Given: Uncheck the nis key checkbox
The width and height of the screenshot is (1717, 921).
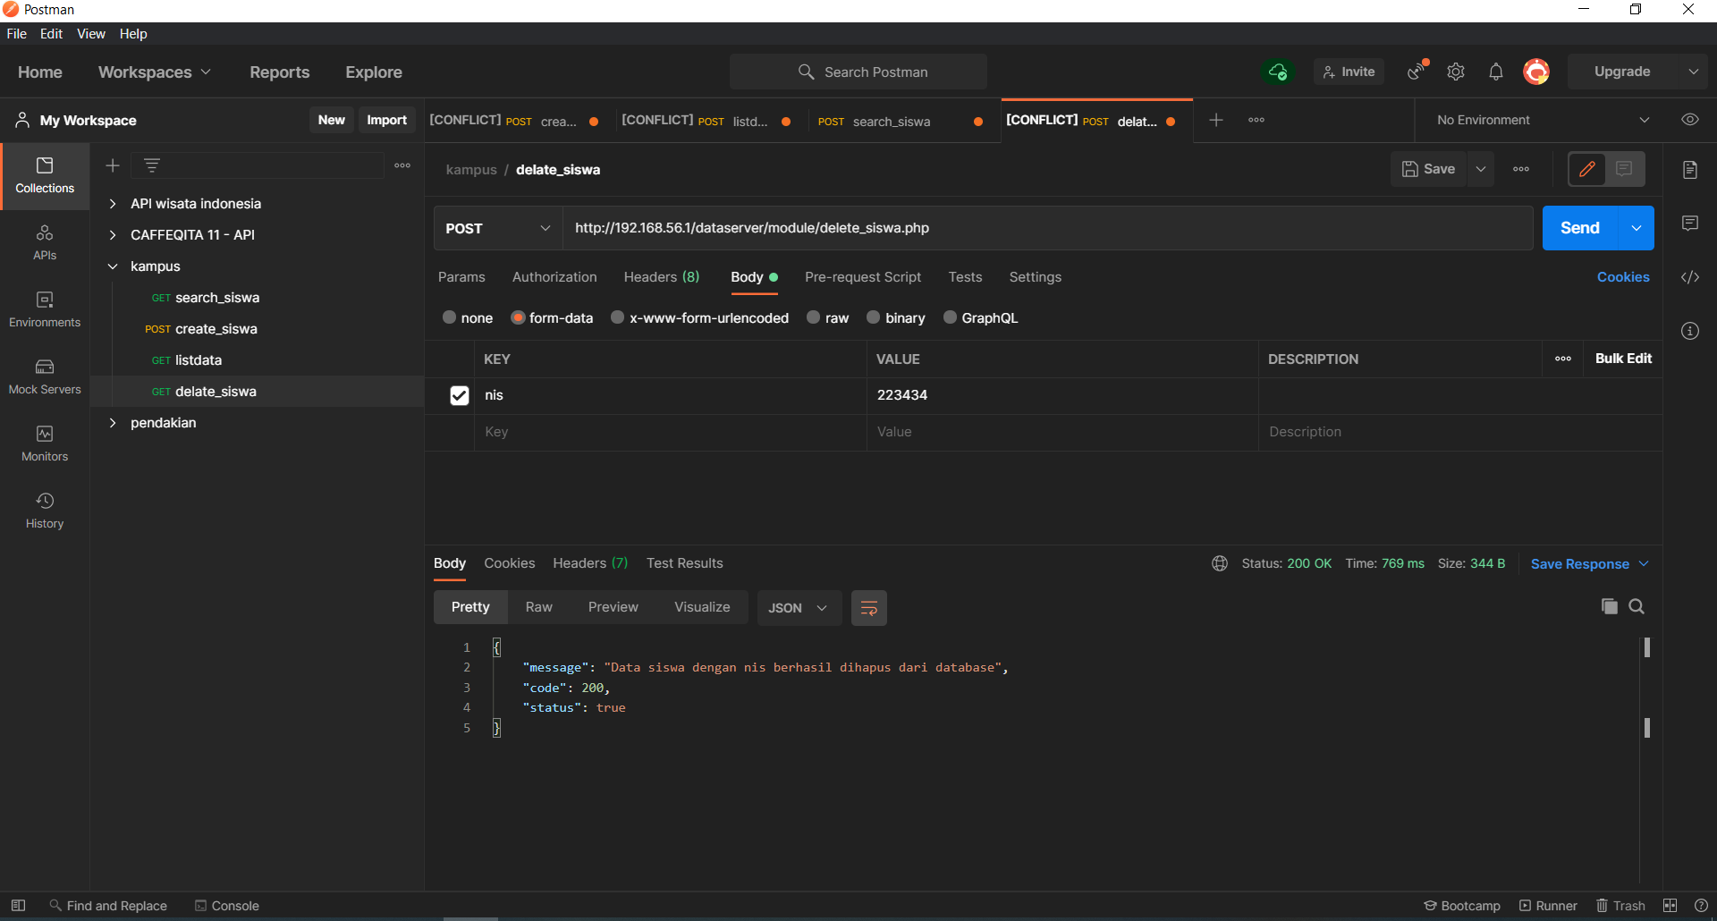Looking at the screenshot, I should (x=460, y=395).
